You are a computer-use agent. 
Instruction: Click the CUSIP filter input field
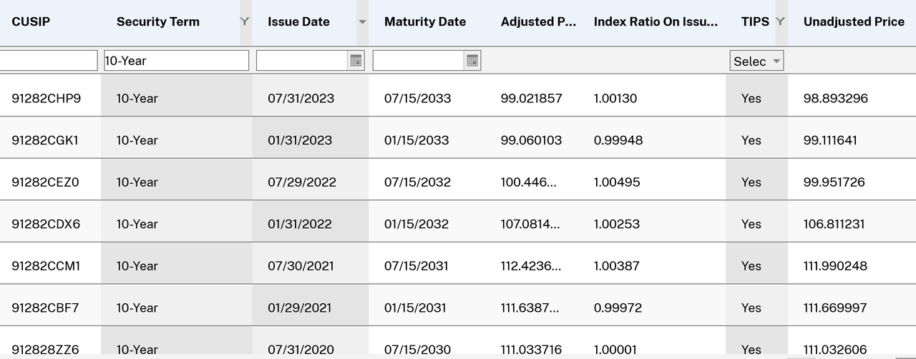point(48,61)
